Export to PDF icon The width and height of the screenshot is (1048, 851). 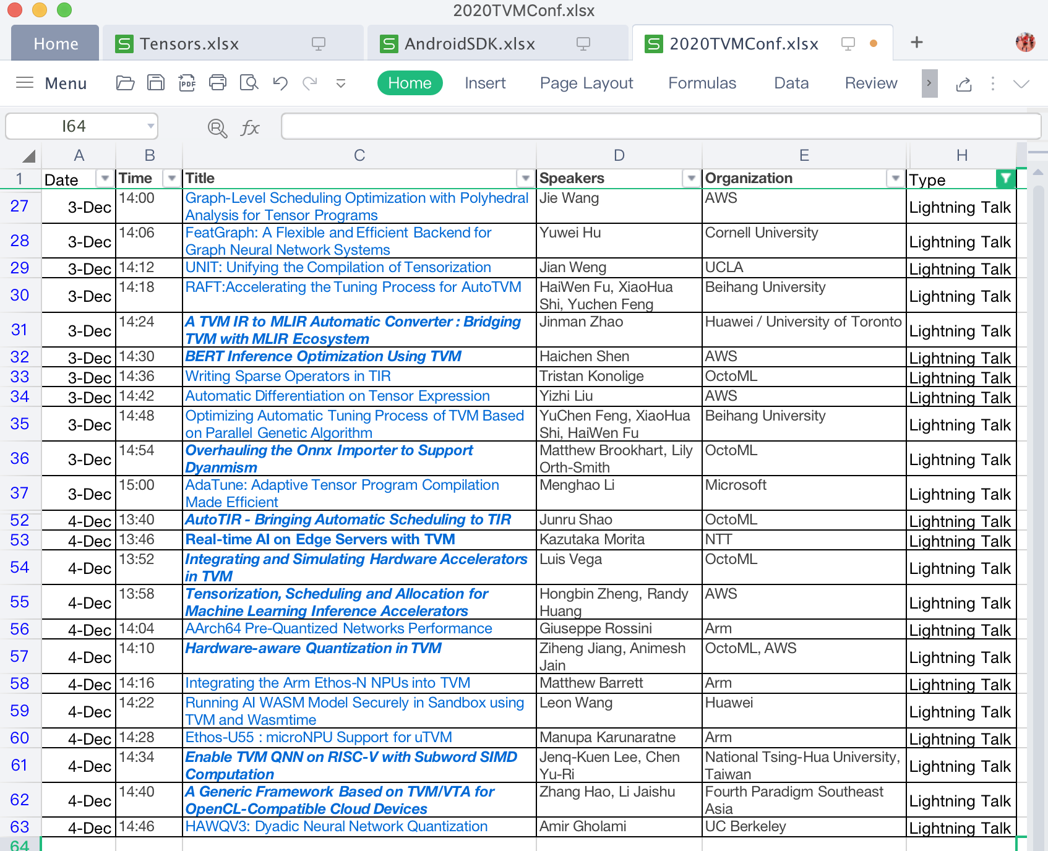tap(187, 83)
